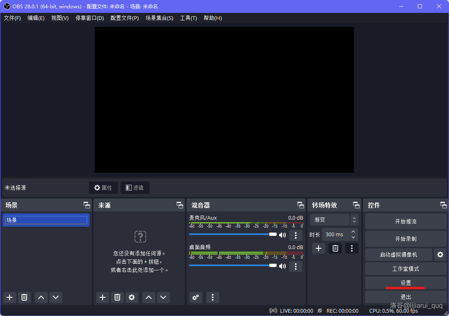This screenshot has height=316, width=449.
Task: Undock the 场景 panel
Action: point(87,205)
